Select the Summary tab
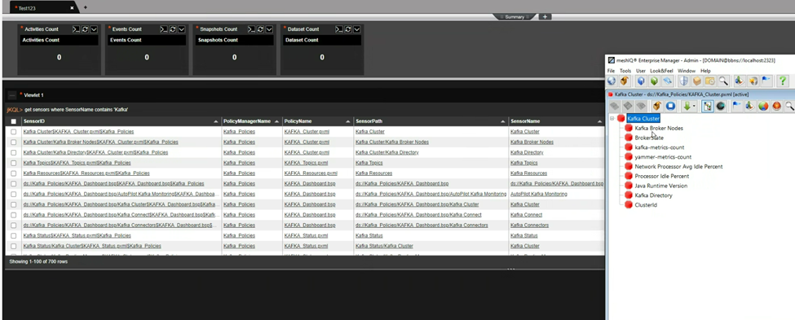Screen dimensions: 795x320 pos(515,17)
